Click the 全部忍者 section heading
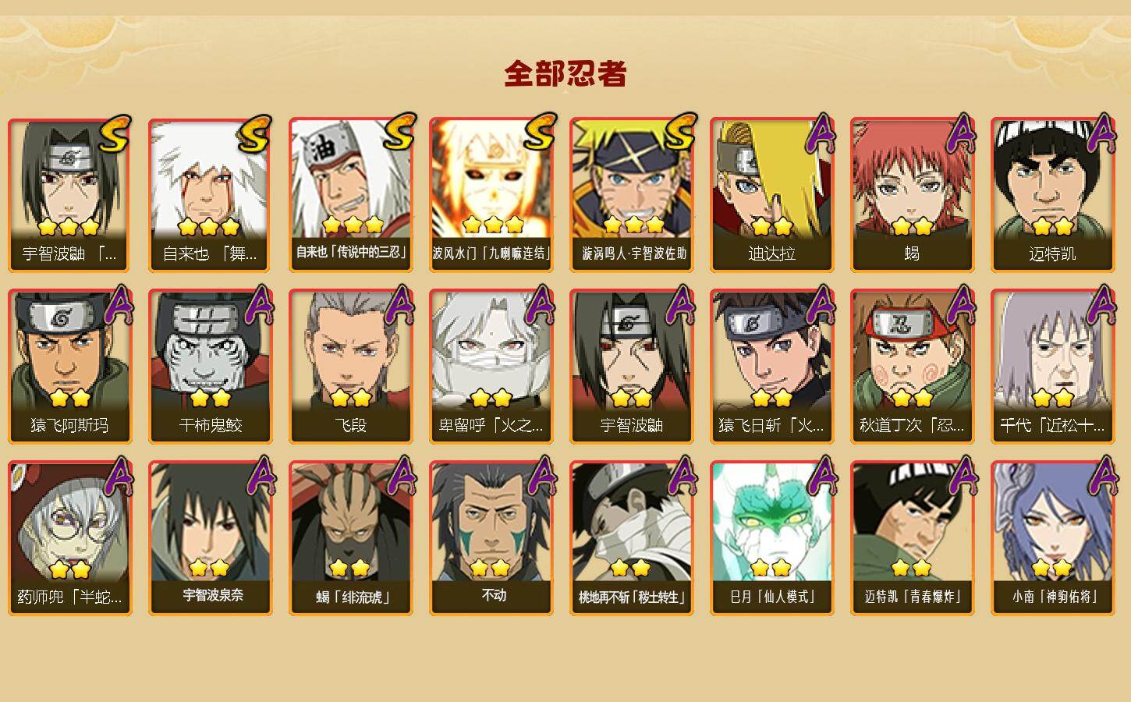 tap(565, 73)
